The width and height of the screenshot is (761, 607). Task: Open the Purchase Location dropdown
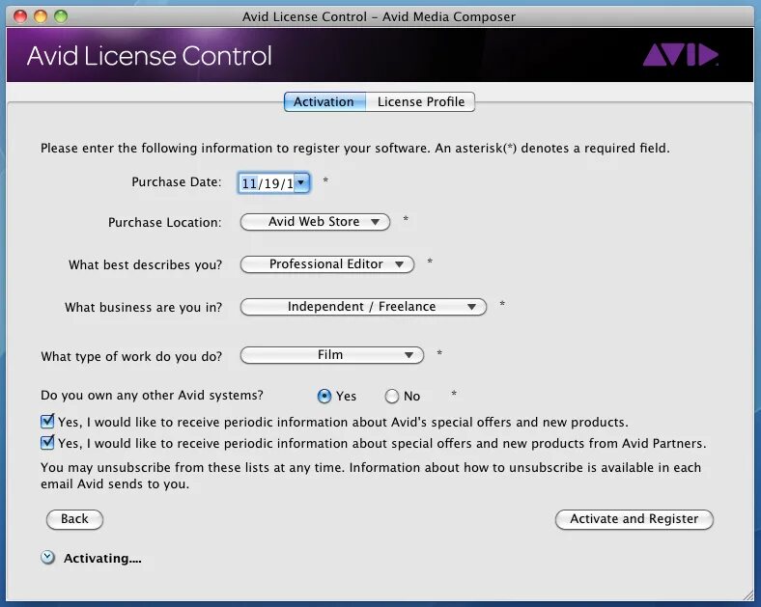coord(315,222)
